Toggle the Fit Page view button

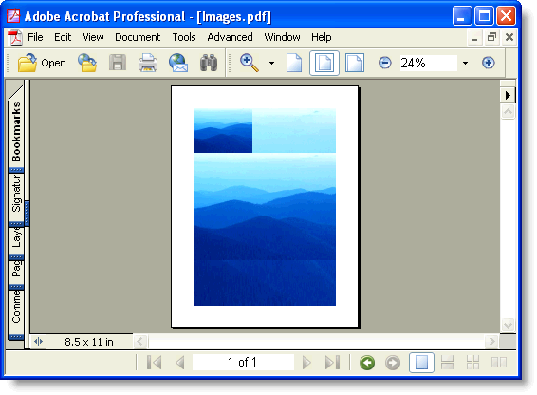click(x=324, y=63)
